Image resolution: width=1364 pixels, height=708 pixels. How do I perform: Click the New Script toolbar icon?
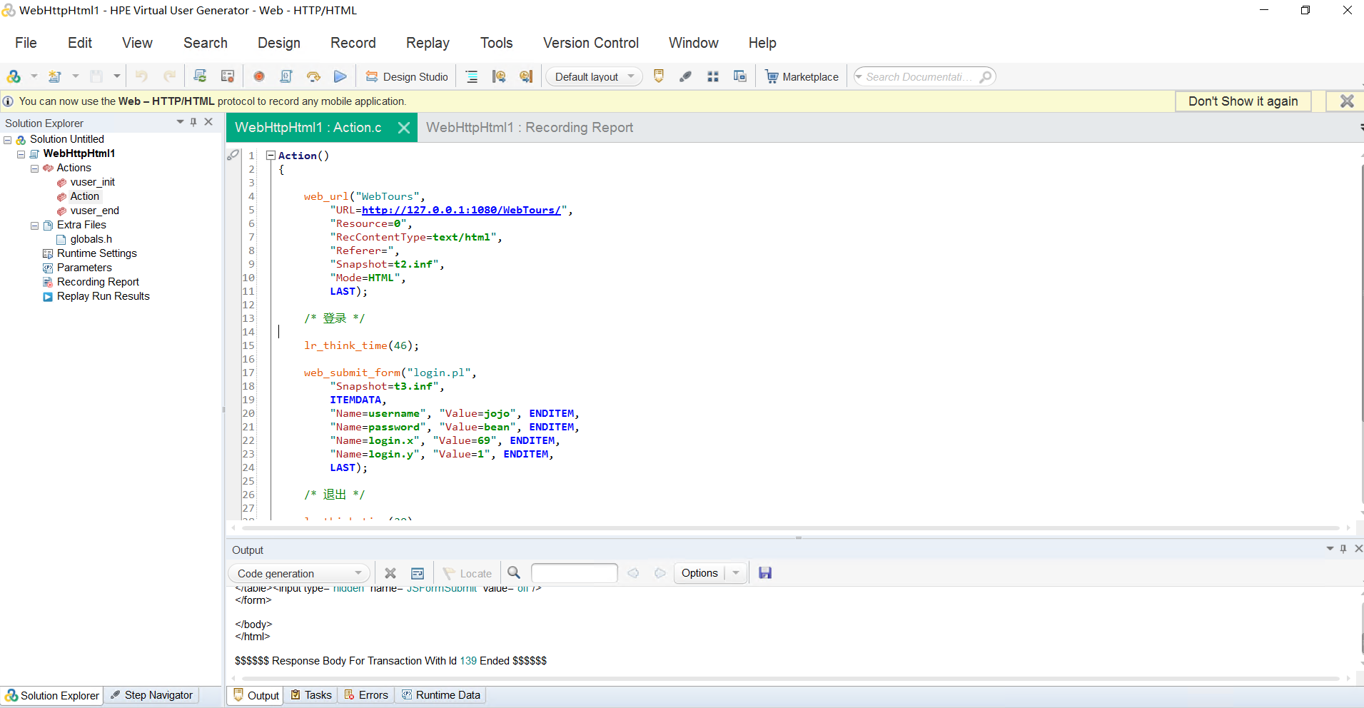pos(55,76)
